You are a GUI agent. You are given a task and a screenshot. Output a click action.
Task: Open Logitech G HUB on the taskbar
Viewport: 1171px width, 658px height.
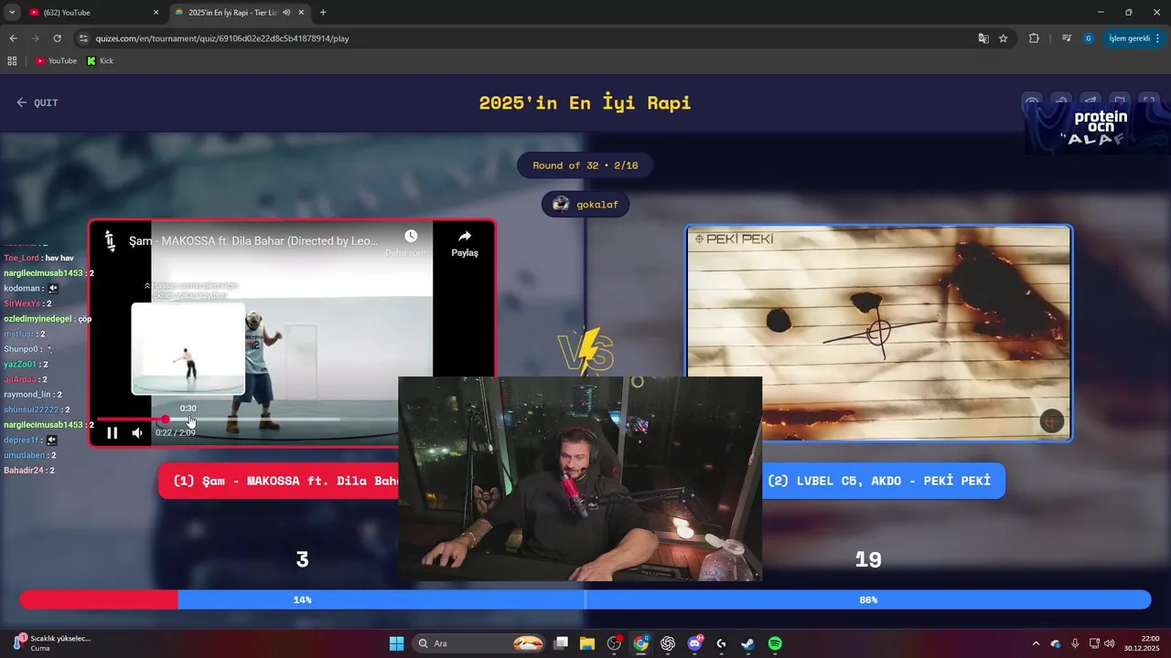click(x=721, y=643)
